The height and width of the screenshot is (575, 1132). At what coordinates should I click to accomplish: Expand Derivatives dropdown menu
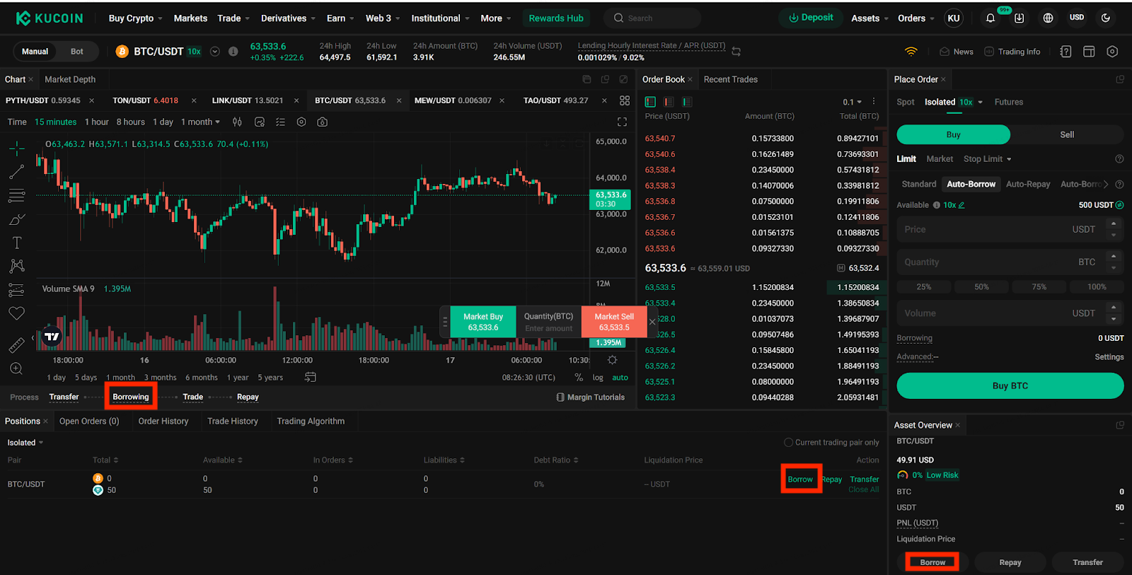coord(288,18)
